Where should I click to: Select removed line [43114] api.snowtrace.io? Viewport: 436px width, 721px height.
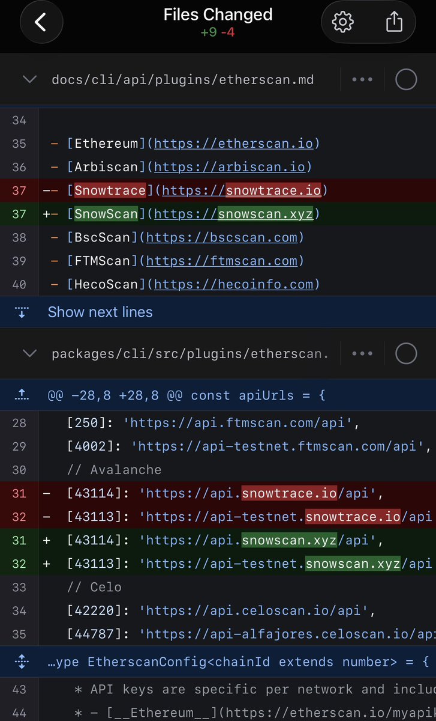pos(218,493)
